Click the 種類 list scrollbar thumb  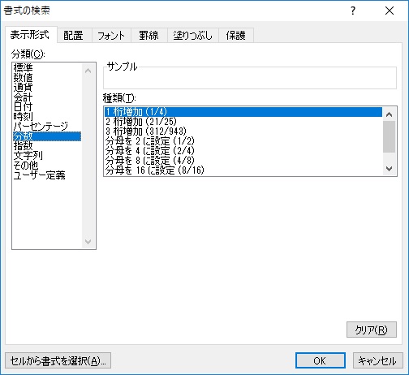(x=390, y=136)
